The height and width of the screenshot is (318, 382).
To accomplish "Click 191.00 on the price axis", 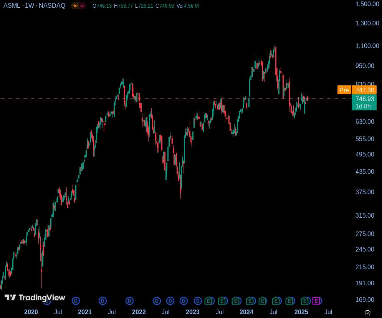I will click(365, 283).
